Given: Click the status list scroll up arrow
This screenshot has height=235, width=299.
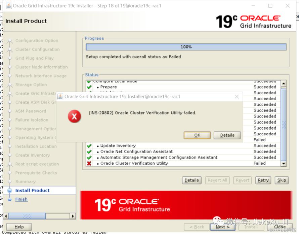Looking at the screenshot, I should [x=284, y=83].
